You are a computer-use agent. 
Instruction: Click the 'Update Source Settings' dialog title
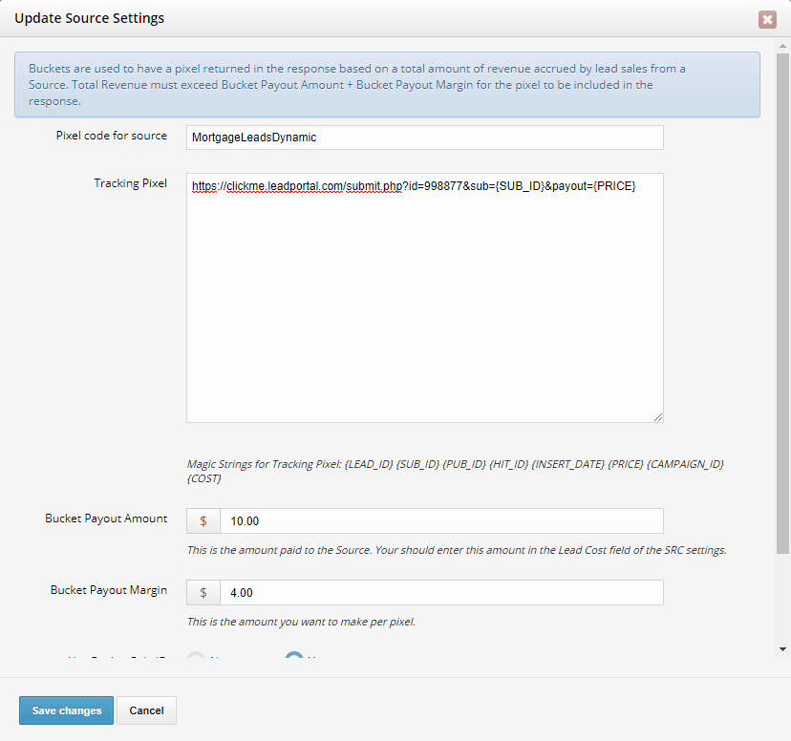[x=89, y=18]
